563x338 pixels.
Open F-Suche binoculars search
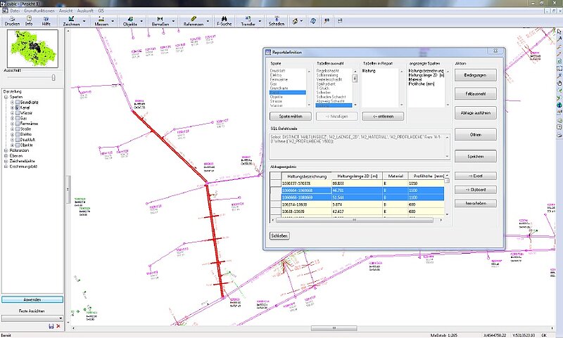point(224,20)
